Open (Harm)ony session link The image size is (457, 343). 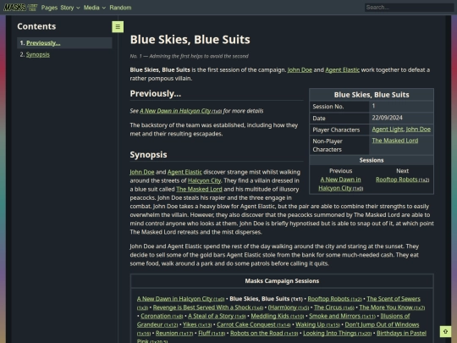(288, 307)
